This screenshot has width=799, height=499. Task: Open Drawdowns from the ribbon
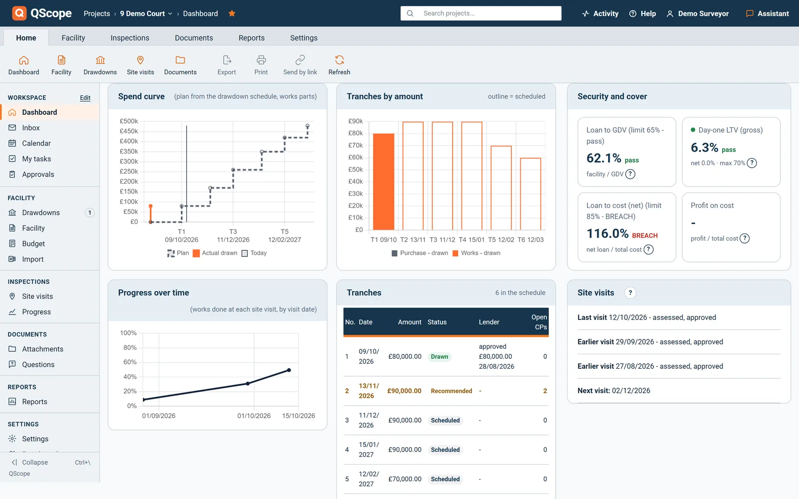click(100, 65)
